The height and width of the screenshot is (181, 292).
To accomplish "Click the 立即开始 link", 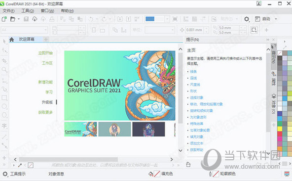I will point(45,53).
